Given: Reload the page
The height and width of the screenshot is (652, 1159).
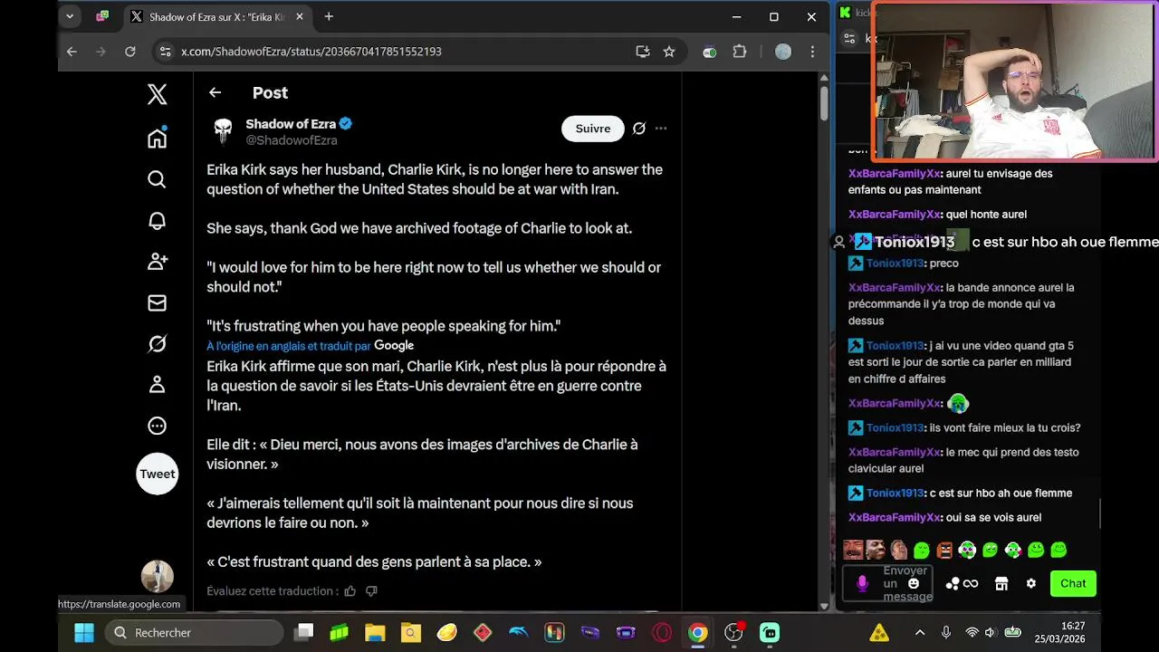Looking at the screenshot, I should click(130, 52).
